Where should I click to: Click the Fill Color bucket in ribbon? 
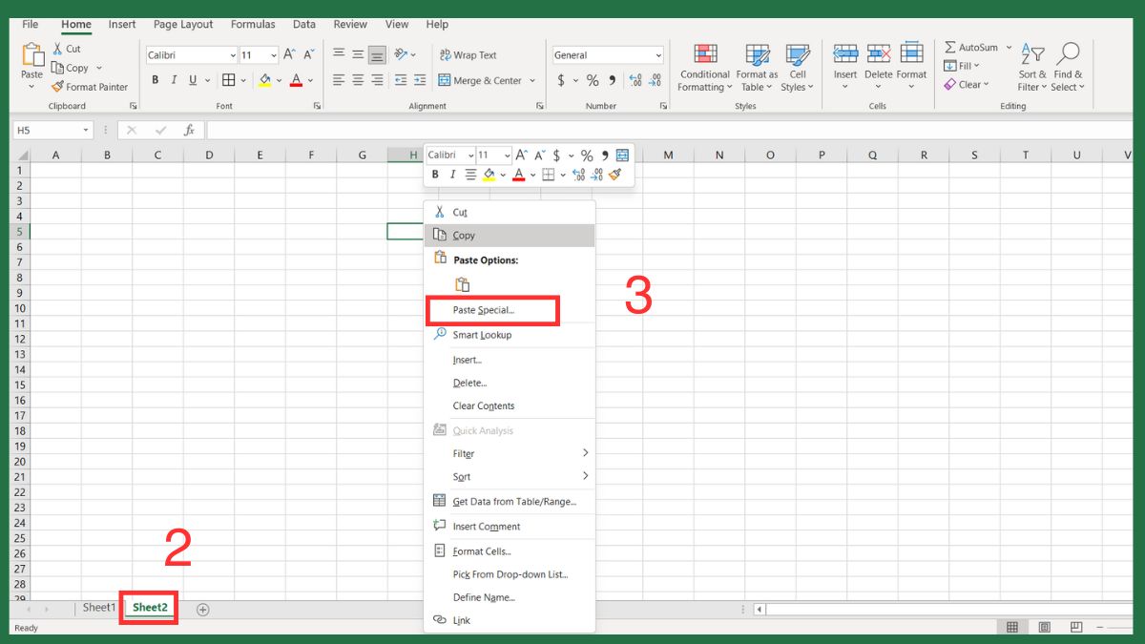coord(264,81)
